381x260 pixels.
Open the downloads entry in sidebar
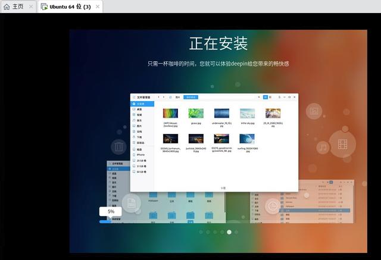(x=142, y=137)
